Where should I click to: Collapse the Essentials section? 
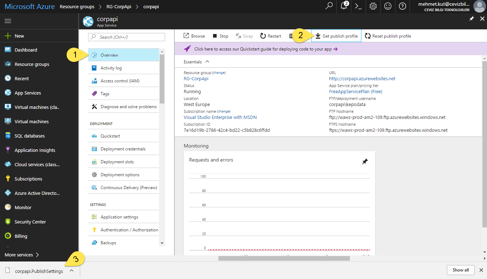[196, 62]
